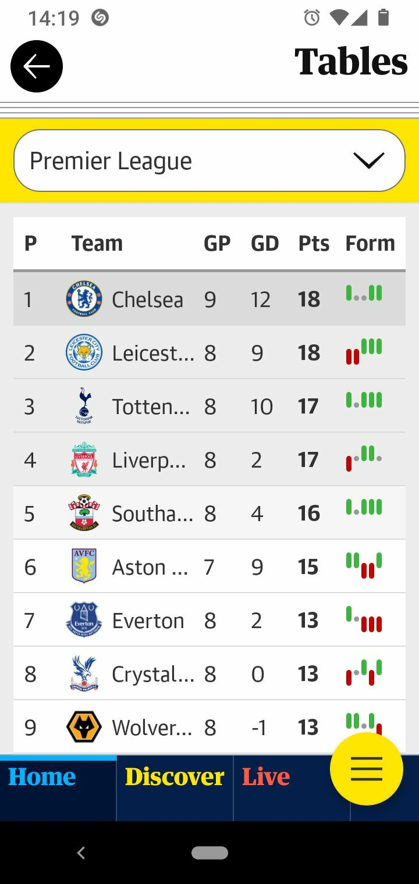The width and height of the screenshot is (419, 884).
Task: Open the Chelsea team name link
Action: (x=147, y=300)
